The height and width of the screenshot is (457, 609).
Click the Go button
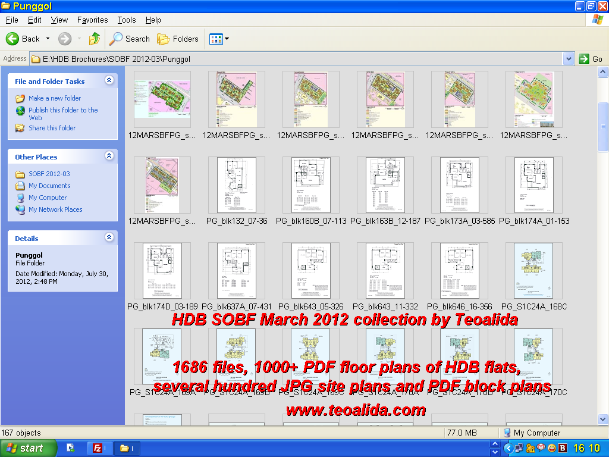[591, 59]
